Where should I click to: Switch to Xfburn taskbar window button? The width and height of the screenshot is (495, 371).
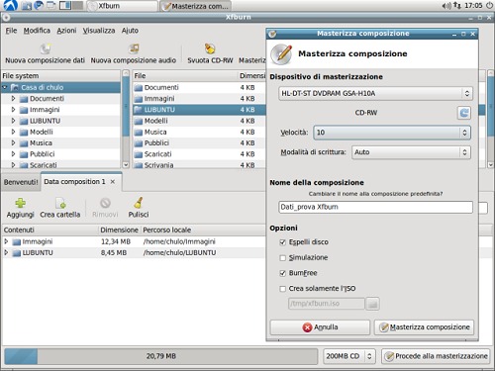122,6
